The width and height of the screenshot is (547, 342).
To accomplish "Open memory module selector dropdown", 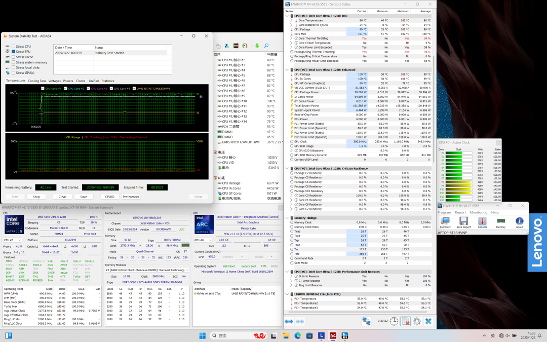I will coord(147,270).
